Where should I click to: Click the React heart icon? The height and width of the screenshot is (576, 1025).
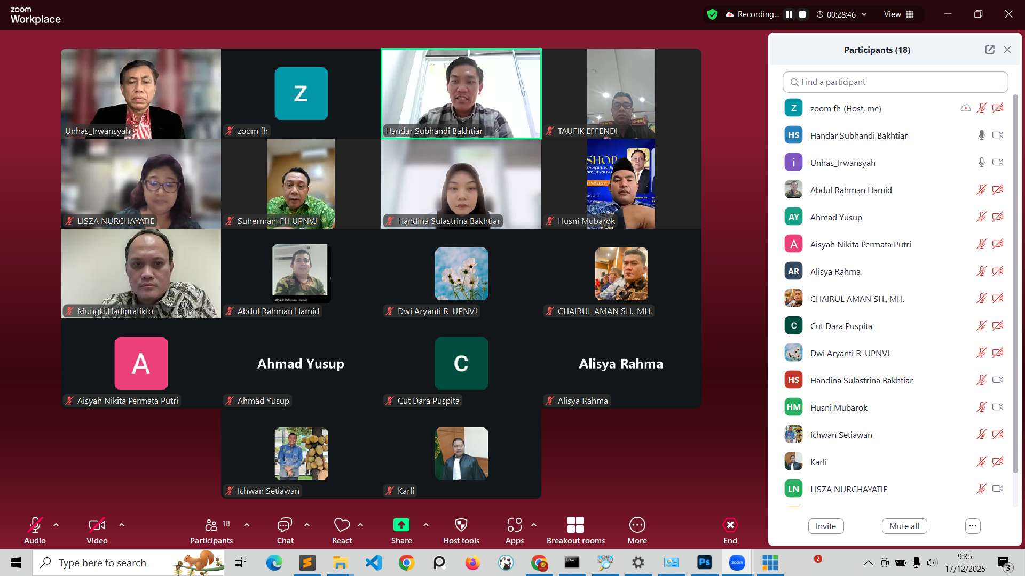click(342, 525)
